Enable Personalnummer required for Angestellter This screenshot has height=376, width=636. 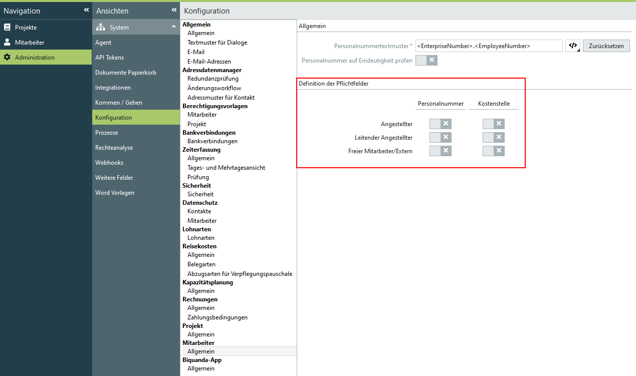[440, 124]
